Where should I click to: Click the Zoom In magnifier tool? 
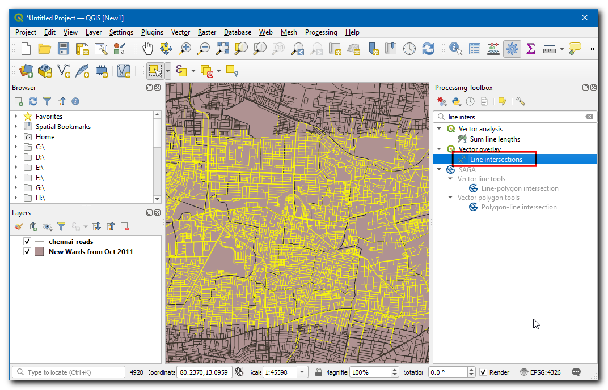184,49
